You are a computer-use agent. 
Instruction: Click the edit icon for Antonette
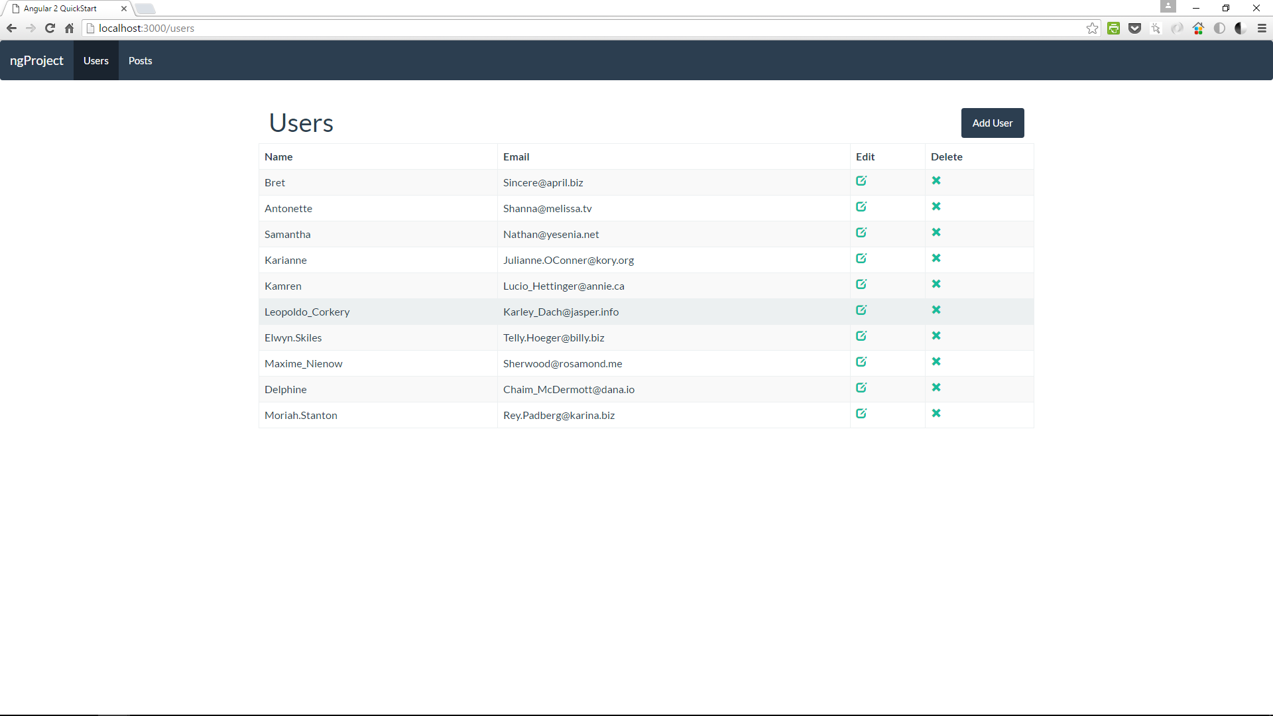coord(861,206)
